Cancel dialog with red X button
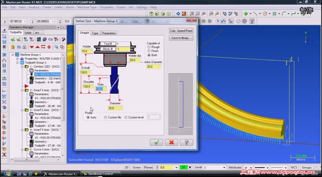Viewport: 322px width, 177px height. [x=171, y=142]
